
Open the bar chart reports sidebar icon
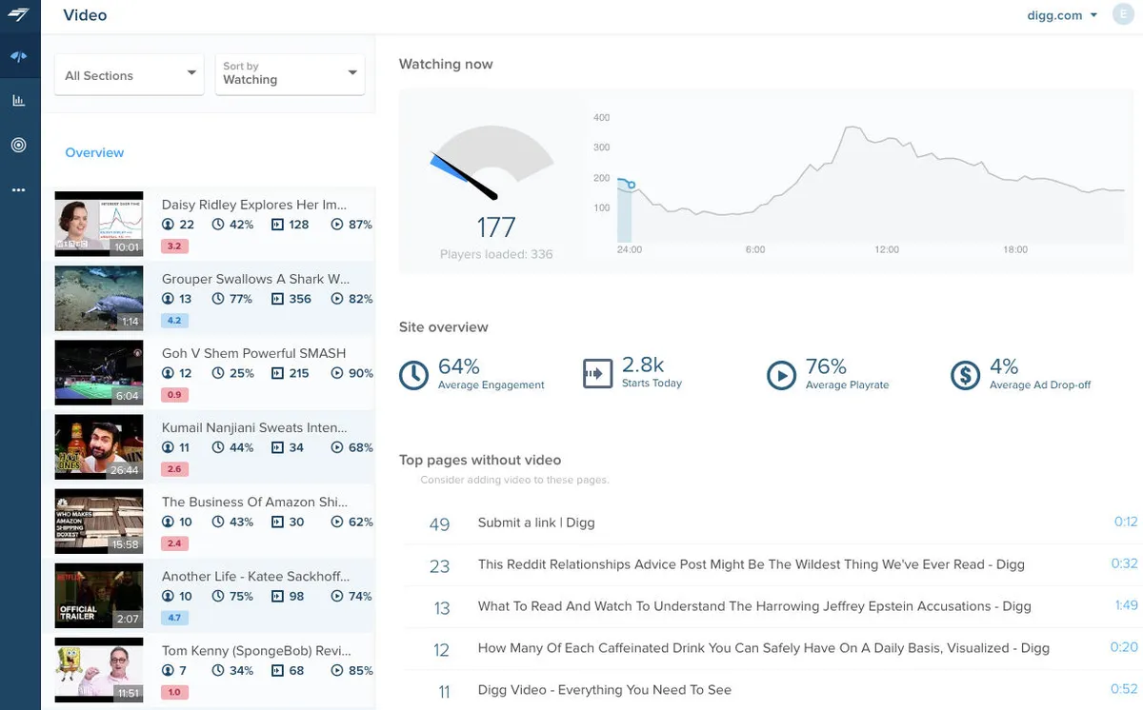click(19, 101)
